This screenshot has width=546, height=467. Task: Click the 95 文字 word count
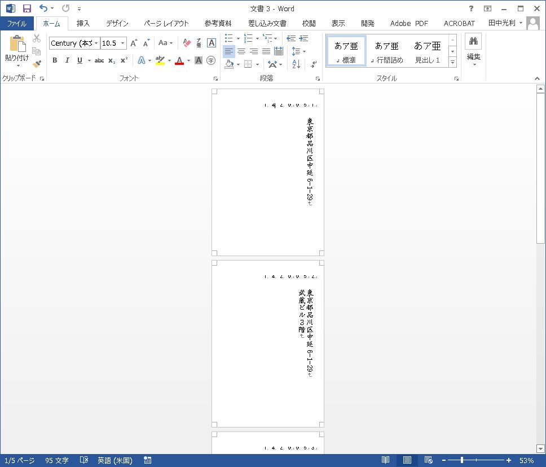coord(56,460)
